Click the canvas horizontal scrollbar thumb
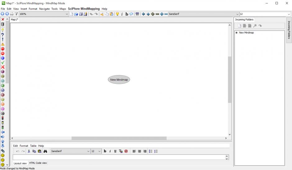Image resolution: width=292 pixels, height=170 pixels. click(x=119, y=138)
